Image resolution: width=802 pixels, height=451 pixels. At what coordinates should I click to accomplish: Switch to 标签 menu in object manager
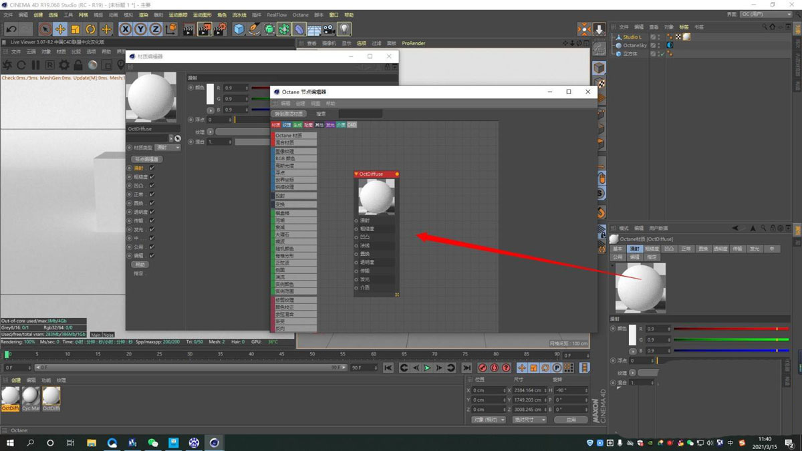tap(684, 27)
